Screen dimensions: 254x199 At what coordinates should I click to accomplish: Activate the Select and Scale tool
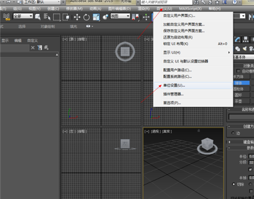(96, 17)
